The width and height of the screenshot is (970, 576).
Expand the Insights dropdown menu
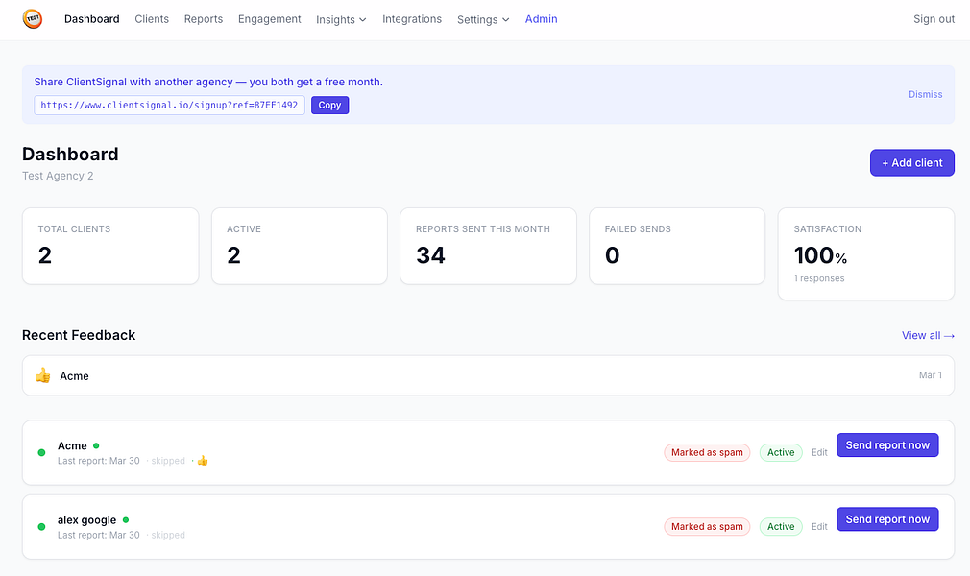341,19
